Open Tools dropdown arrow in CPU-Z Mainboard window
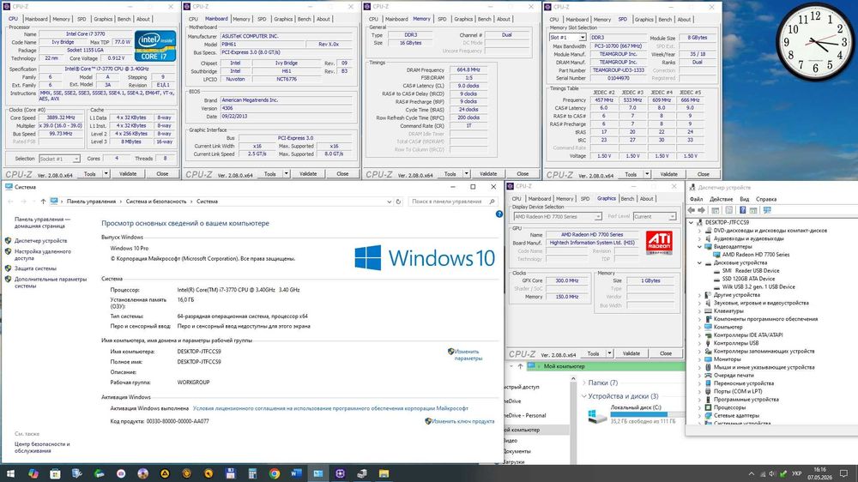858x482 pixels. (x=286, y=173)
